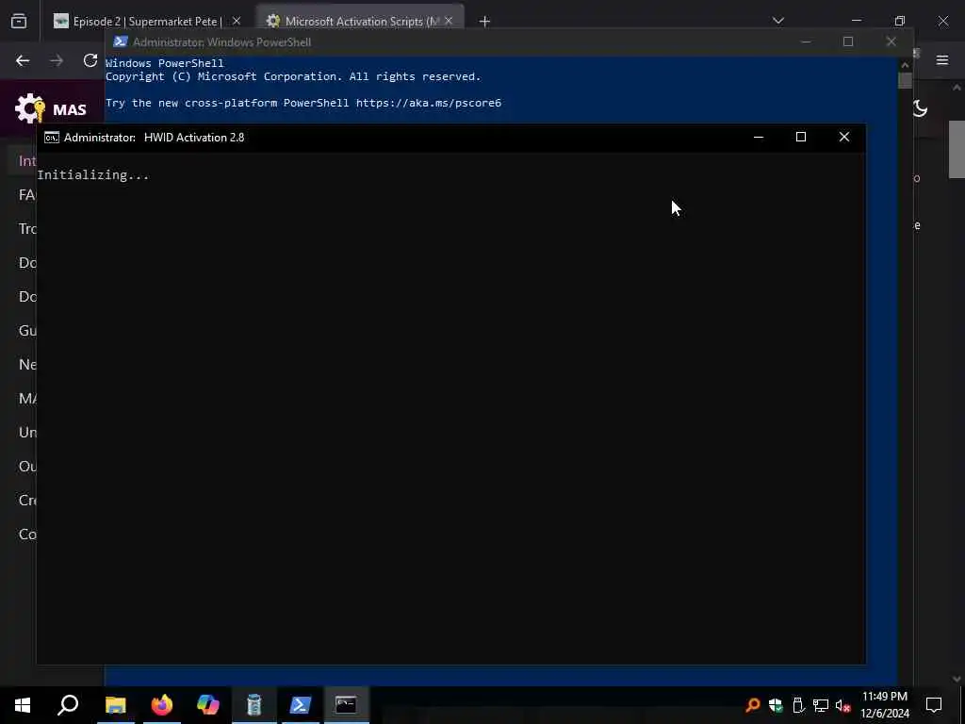
Task: Open File Explorer from taskbar
Action: (x=115, y=705)
